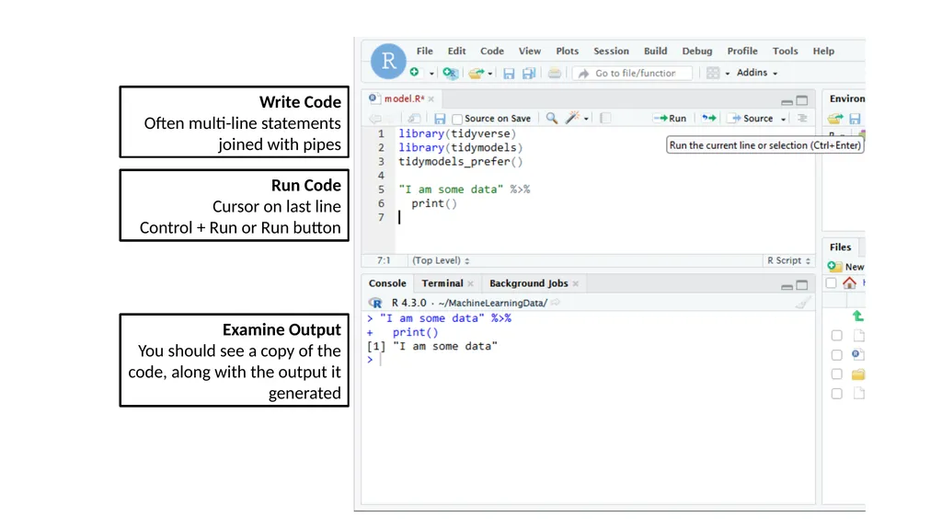Create a new R project via toolbar icon
The height and width of the screenshot is (529, 942).
[451, 73]
